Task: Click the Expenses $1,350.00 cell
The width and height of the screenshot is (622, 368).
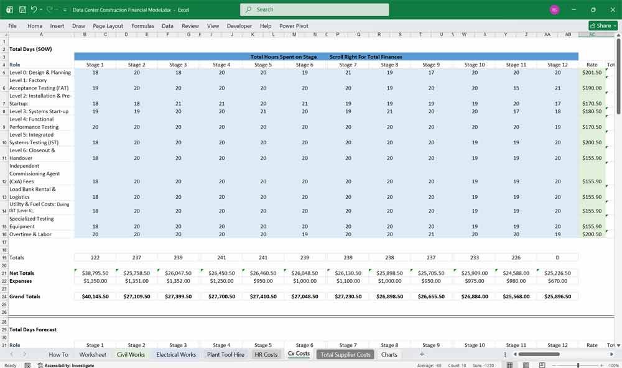Action: click(x=95, y=281)
